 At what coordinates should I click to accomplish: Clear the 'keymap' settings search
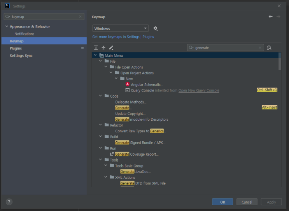pos(81,17)
